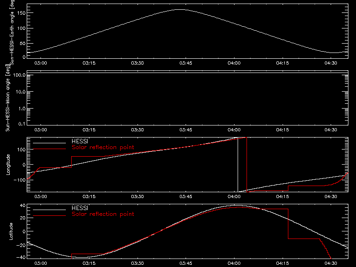Viewport: 356px width, 267px height.
Task: Click the 20 tick on Latitude plot
Action: [x=23, y=218]
